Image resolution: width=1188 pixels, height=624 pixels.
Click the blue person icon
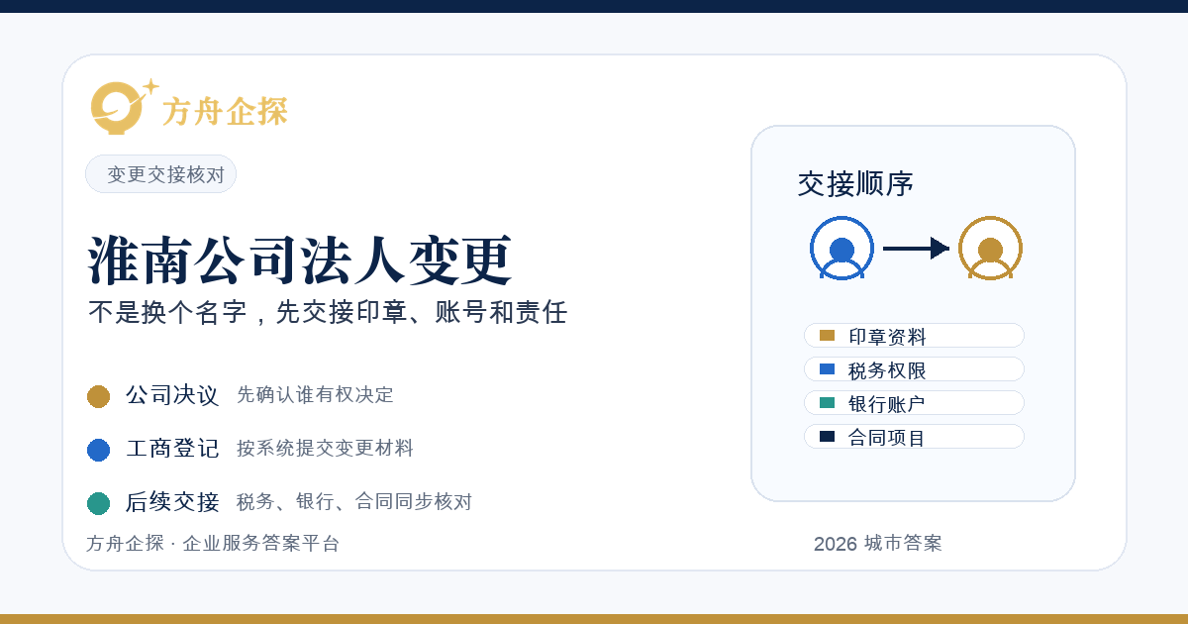[841, 248]
